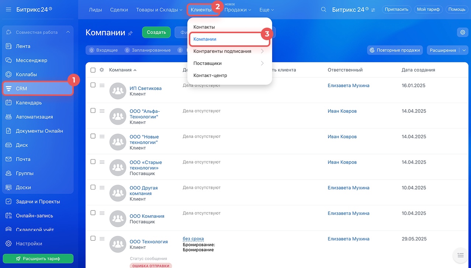Screen dimensions: 471x268
Task: Open the row menu for ООО Технология
Action: click(102, 239)
